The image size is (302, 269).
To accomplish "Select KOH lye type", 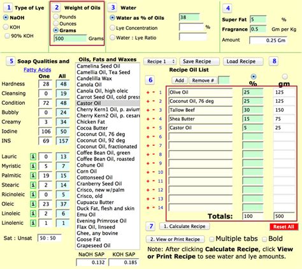I will [x=6, y=27].
